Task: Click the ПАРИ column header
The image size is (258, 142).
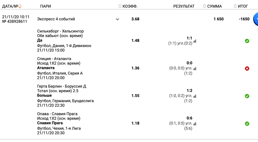Action: [45, 6]
